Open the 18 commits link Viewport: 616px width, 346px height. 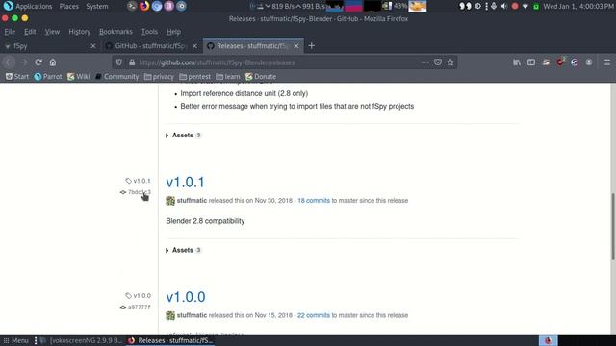tap(314, 201)
